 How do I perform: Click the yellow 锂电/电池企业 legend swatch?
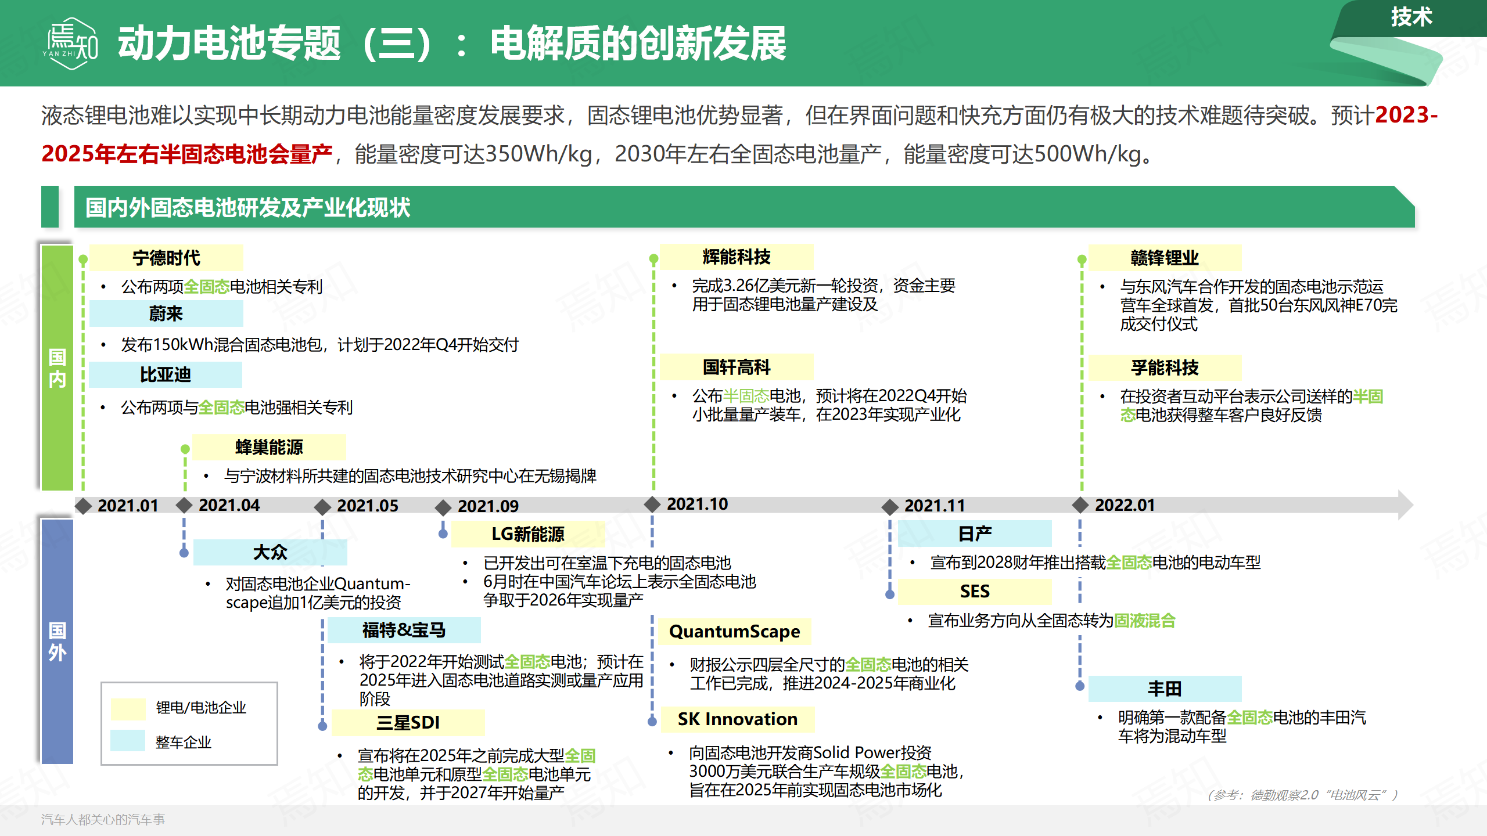pyautogui.click(x=128, y=708)
